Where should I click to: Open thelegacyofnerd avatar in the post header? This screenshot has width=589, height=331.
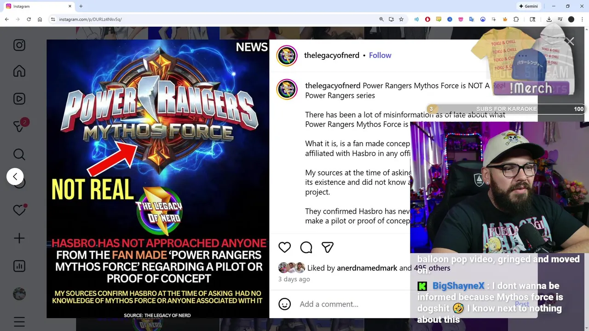[x=287, y=56]
